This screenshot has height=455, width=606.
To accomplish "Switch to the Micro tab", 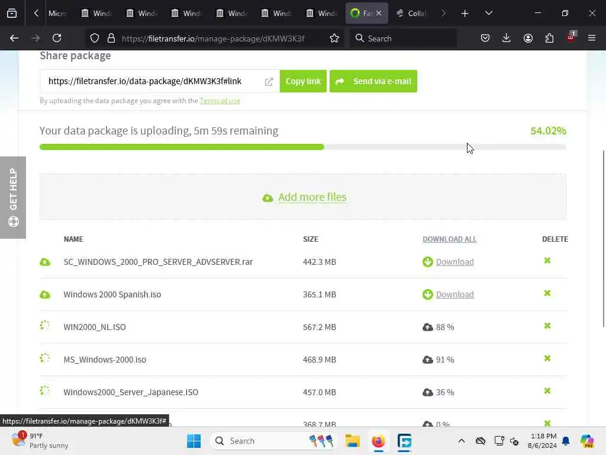I will [x=57, y=13].
